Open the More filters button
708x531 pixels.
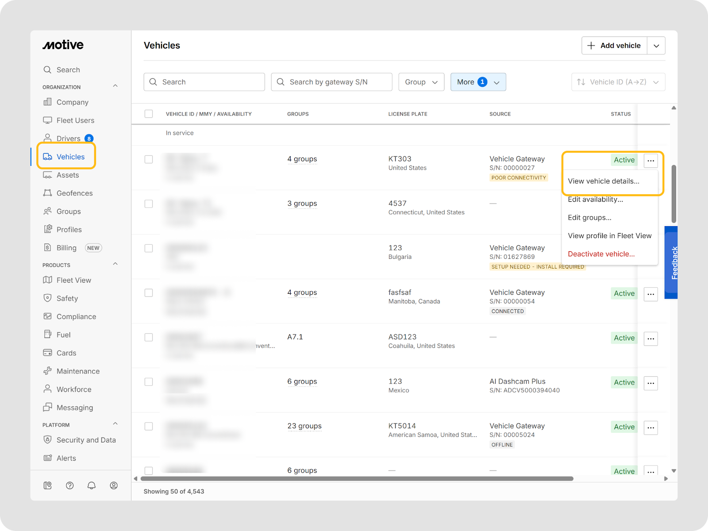[478, 82]
